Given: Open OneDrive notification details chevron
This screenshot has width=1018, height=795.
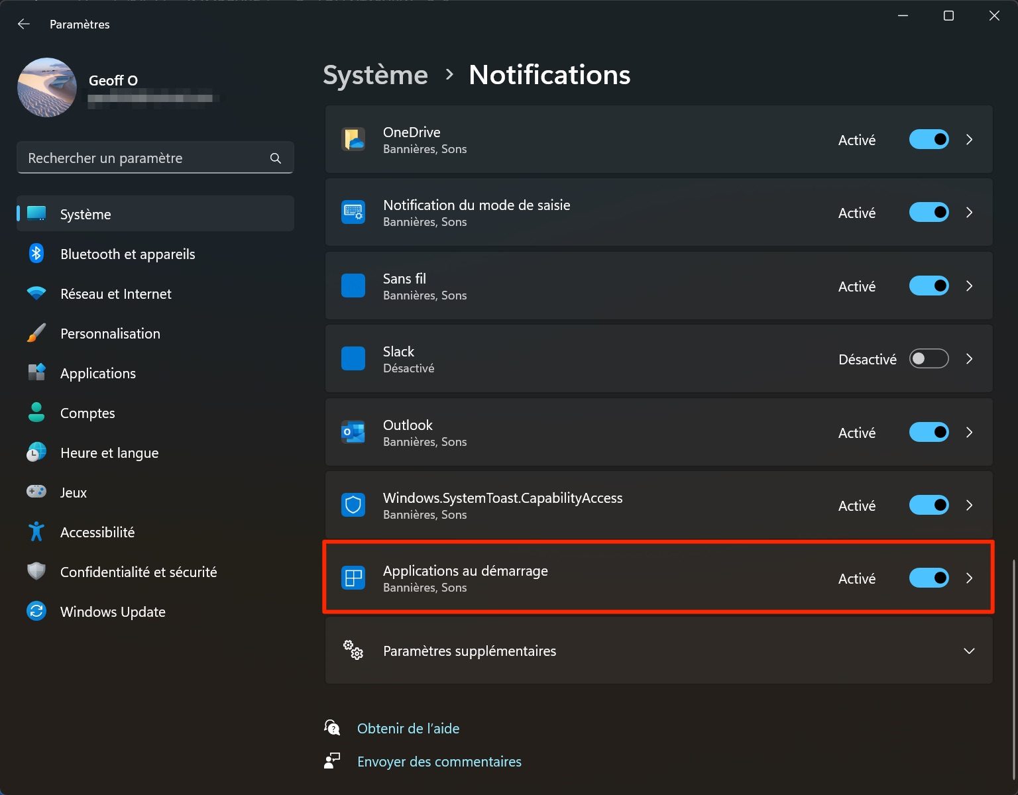Looking at the screenshot, I should click(x=970, y=140).
